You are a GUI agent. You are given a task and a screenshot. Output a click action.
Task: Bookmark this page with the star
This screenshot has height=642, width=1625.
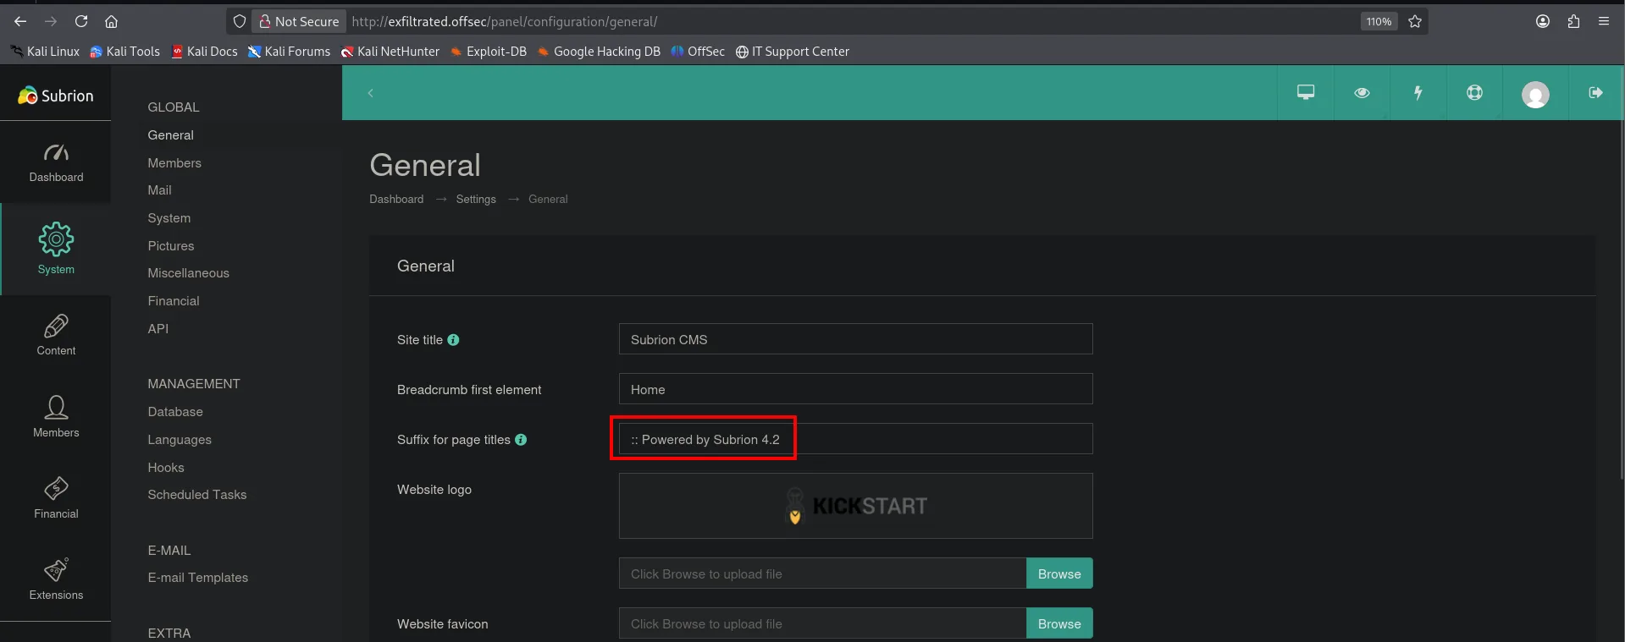[1415, 21]
